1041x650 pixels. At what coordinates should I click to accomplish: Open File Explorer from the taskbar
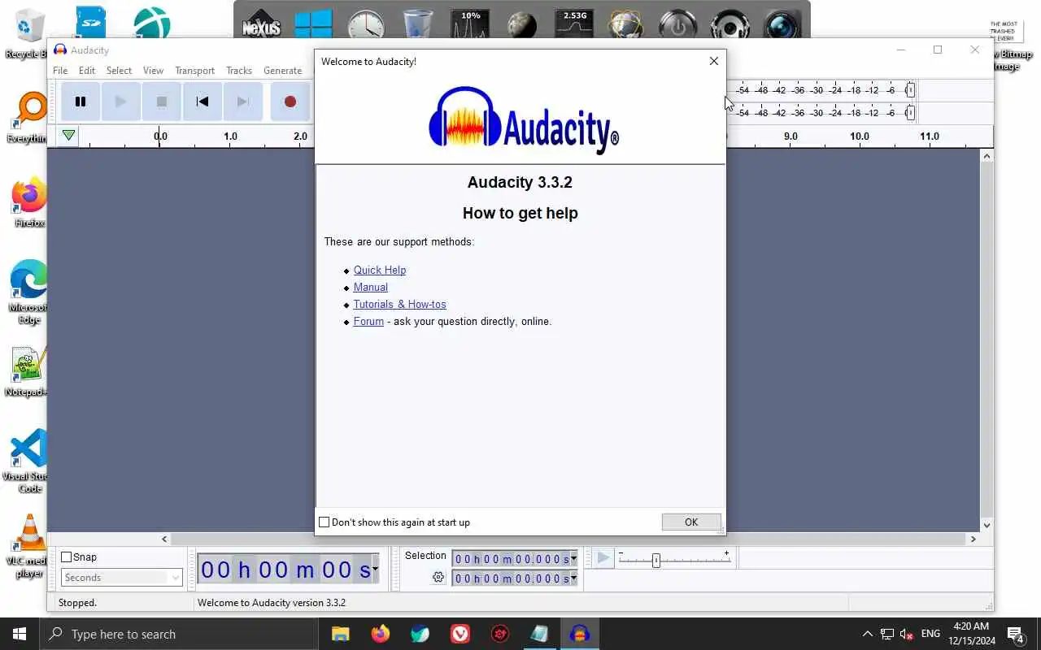point(340,634)
